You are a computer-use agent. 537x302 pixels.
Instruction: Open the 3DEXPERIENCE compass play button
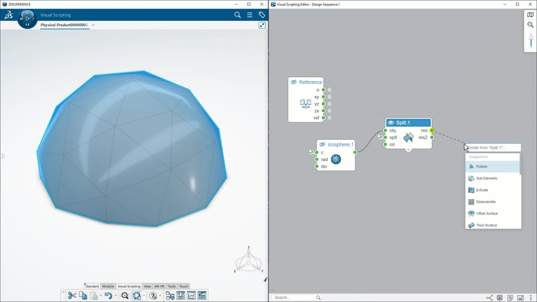click(27, 18)
